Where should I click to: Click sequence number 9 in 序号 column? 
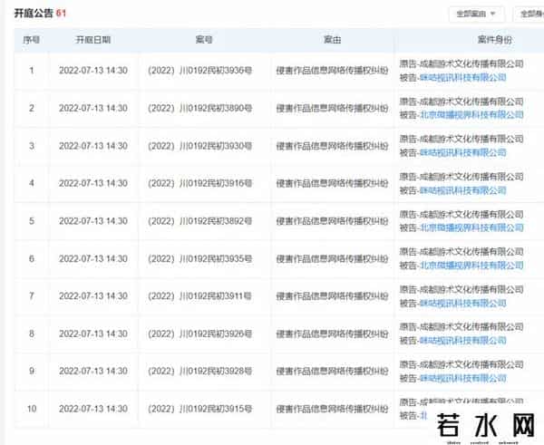pyautogui.click(x=32, y=371)
